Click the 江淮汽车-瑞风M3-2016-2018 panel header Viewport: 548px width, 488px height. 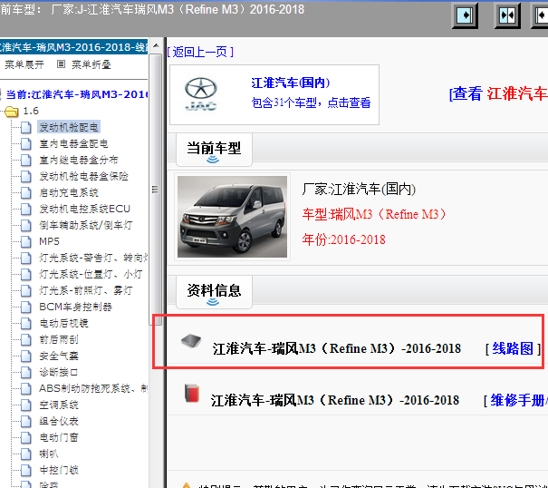point(73,47)
